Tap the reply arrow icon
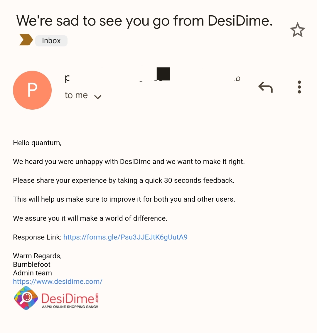Screen dimensions: 317x333 [266, 87]
